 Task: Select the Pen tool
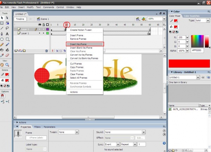click(2, 34)
